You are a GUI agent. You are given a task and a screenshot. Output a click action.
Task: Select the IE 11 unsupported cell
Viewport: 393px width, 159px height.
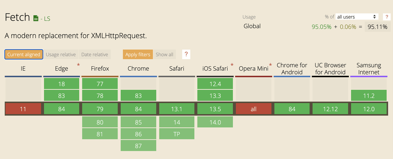pos(23,109)
